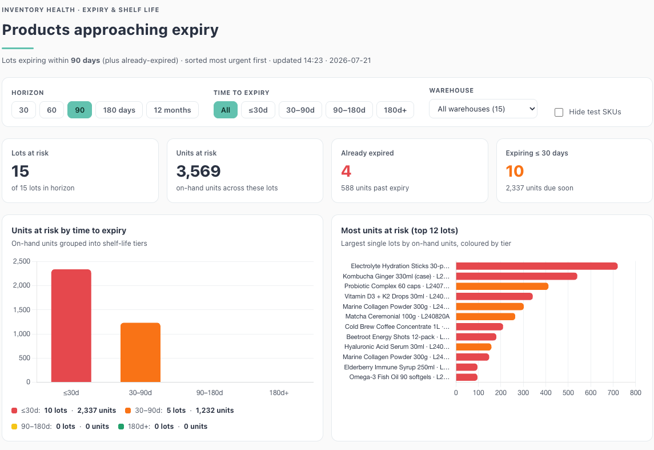This screenshot has height=450, width=654.
Task: Select the 30–90d expiry filter
Action: 300,110
